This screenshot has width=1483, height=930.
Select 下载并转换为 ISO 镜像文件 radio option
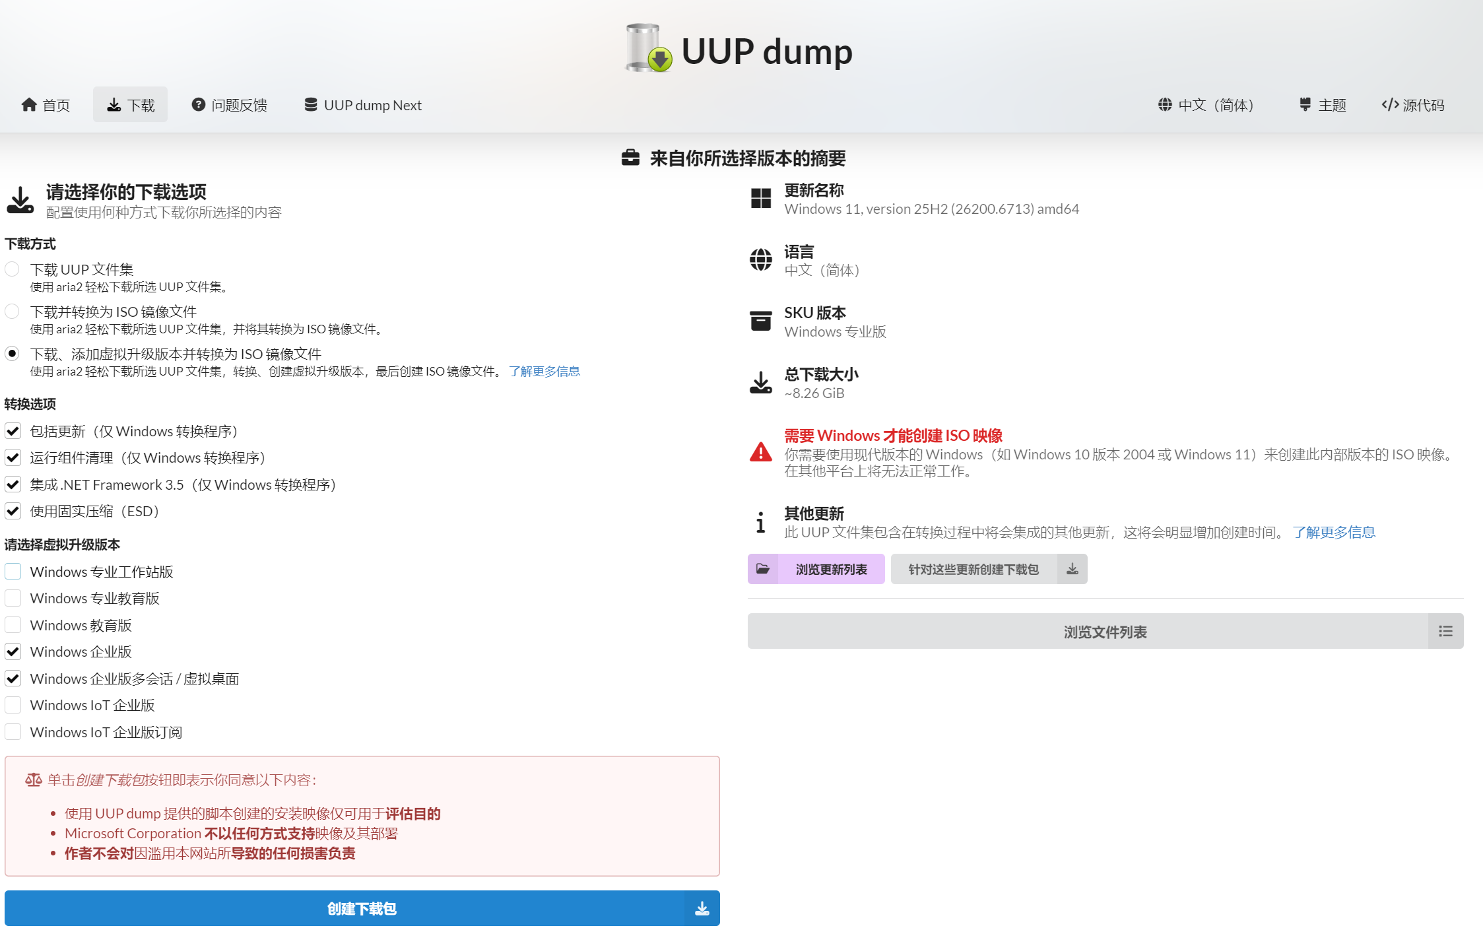(12, 312)
